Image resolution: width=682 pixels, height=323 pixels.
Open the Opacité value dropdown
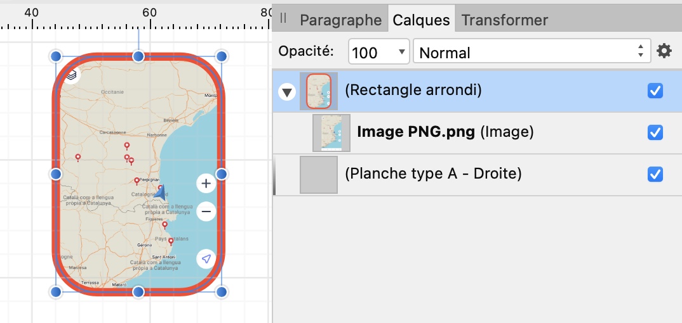coord(401,52)
